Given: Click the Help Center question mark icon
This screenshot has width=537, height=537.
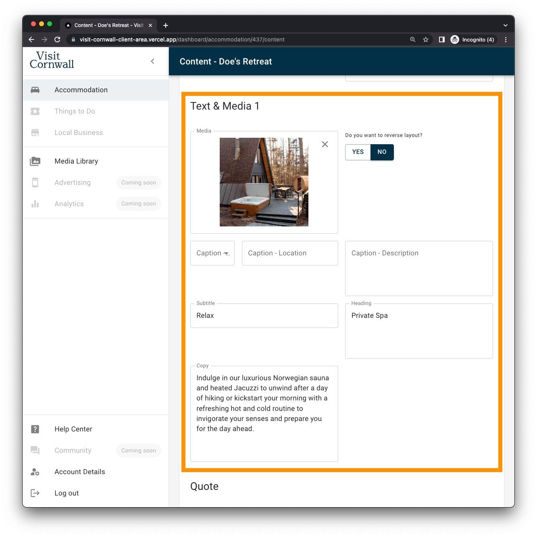Looking at the screenshot, I should click(35, 429).
